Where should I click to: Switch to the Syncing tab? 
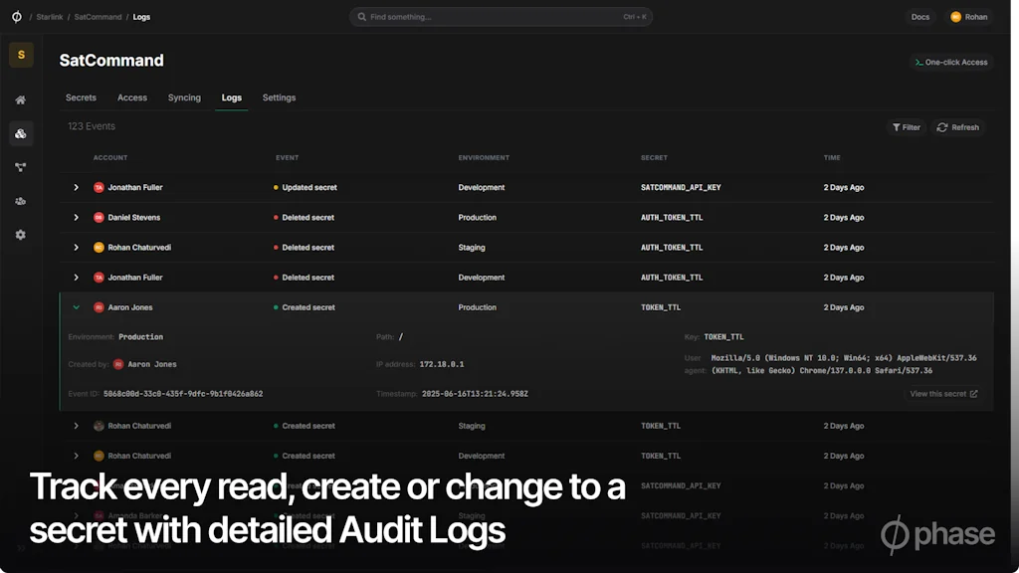click(x=184, y=97)
